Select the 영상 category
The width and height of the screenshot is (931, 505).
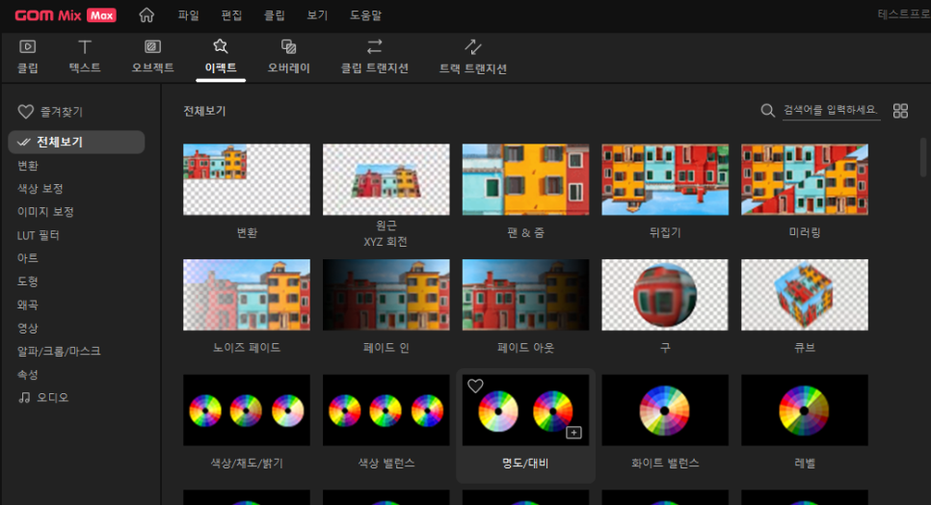(28, 329)
